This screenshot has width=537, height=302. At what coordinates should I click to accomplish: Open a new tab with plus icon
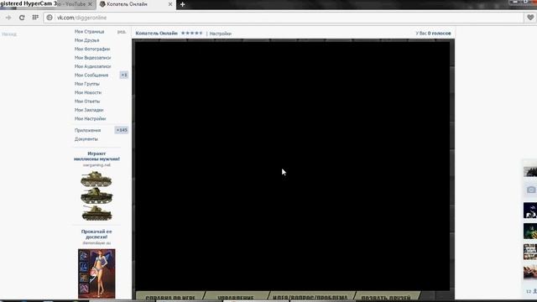click(182, 4)
